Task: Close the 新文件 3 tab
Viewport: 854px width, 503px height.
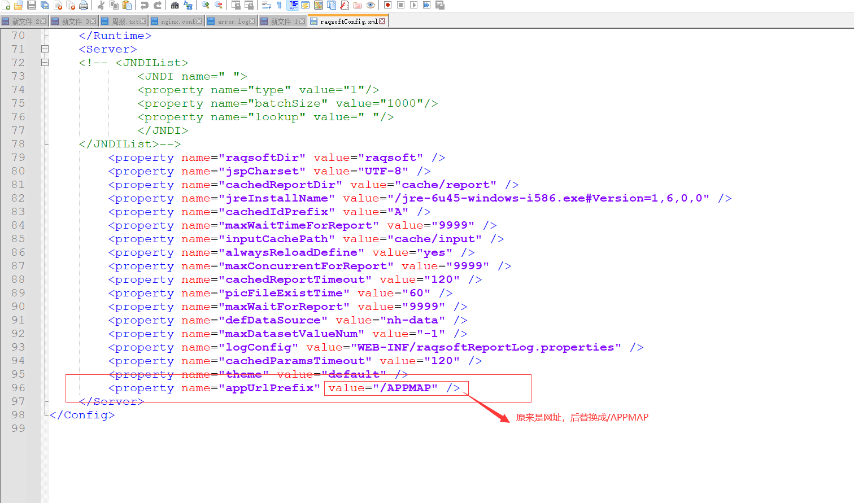Action: tap(93, 21)
